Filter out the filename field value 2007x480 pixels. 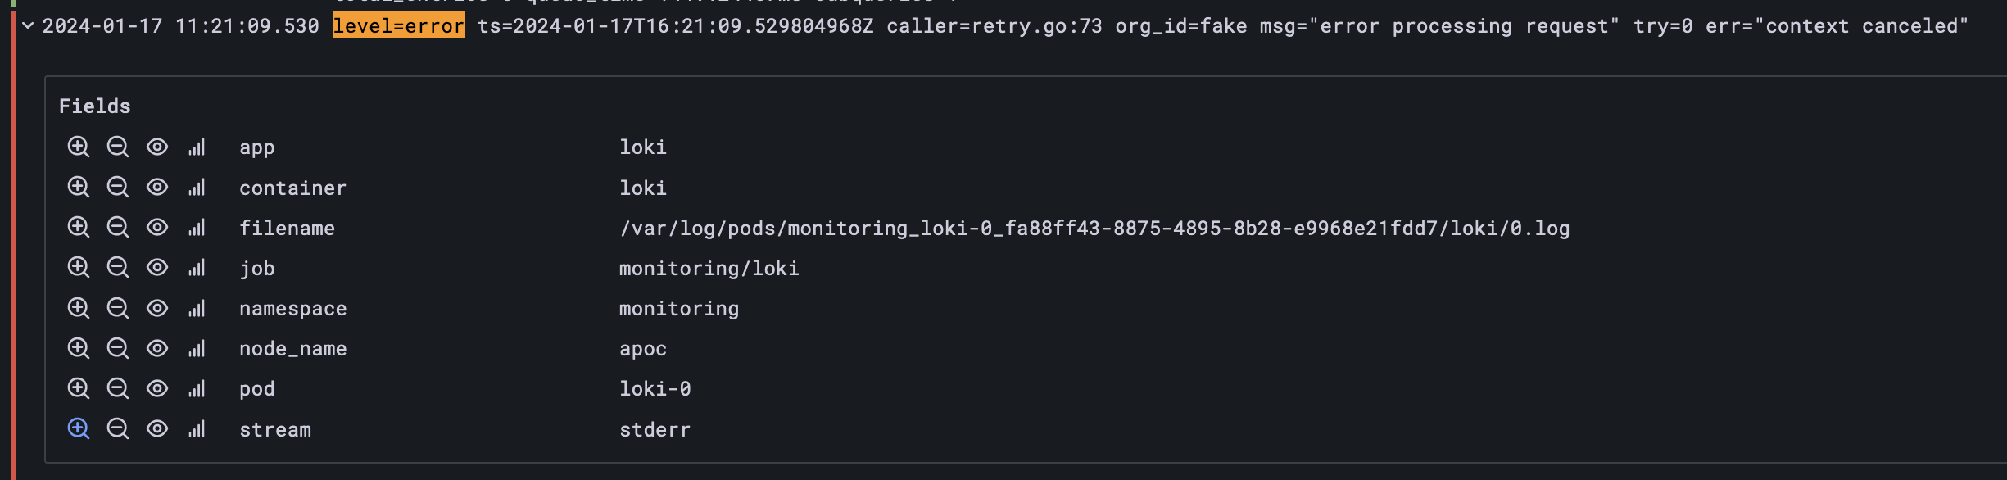pos(118,228)
